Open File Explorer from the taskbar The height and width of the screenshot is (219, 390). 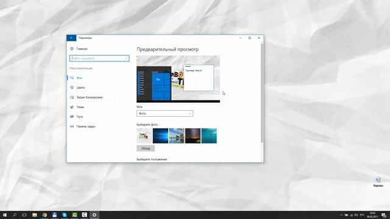click(x=35, y=215)
